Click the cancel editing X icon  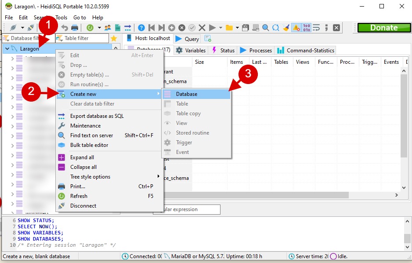(202, 28)
